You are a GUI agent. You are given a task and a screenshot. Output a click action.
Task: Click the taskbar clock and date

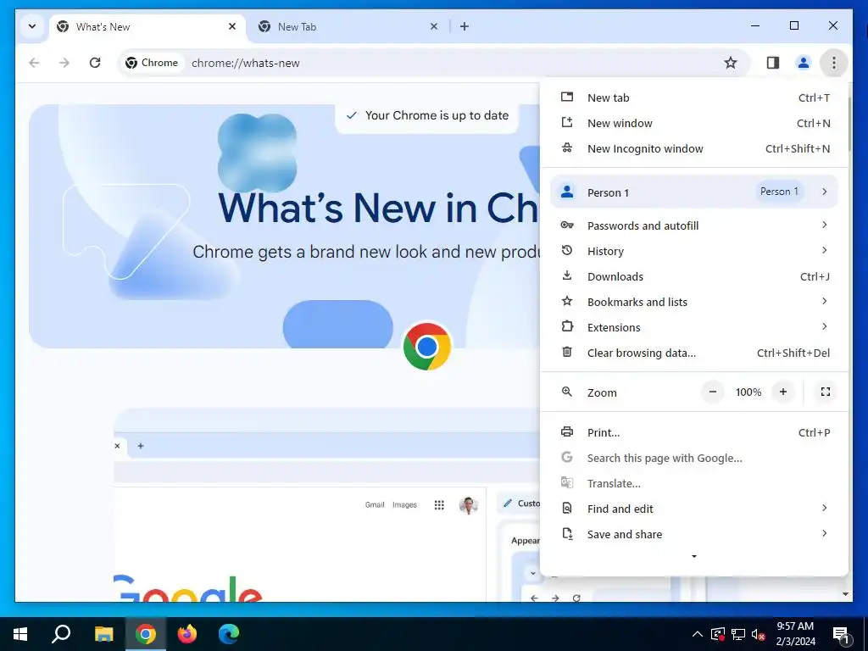coord(795,634)
